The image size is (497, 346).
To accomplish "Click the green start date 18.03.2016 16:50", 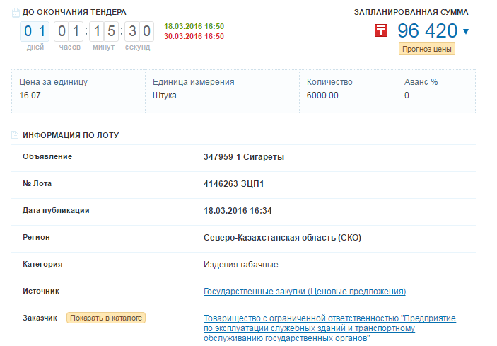I will (x=194, y=26).
